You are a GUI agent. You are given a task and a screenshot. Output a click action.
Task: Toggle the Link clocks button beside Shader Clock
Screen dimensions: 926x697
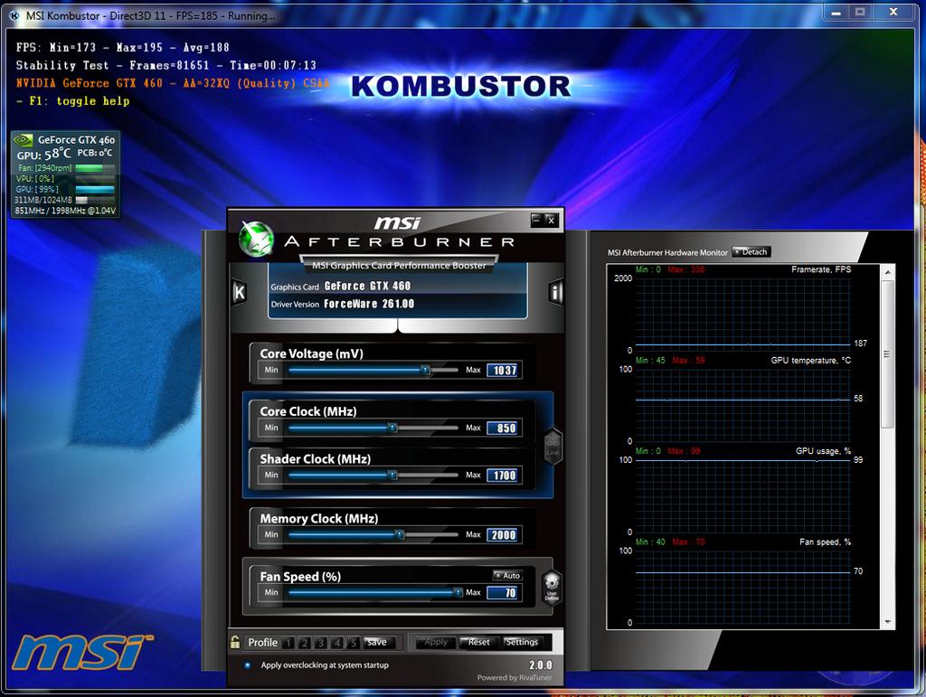[553, 447]
